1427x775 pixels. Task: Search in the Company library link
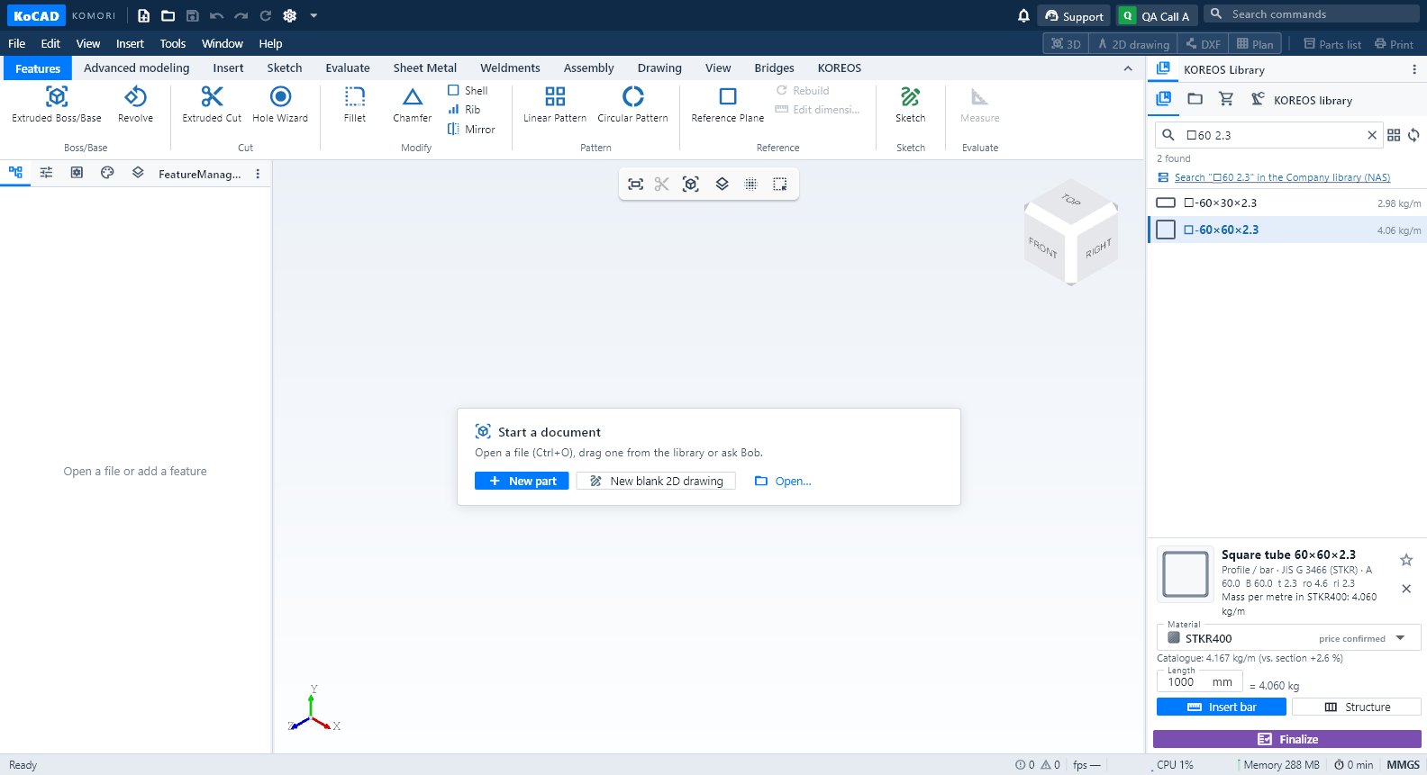click(x=1282, y=177)
